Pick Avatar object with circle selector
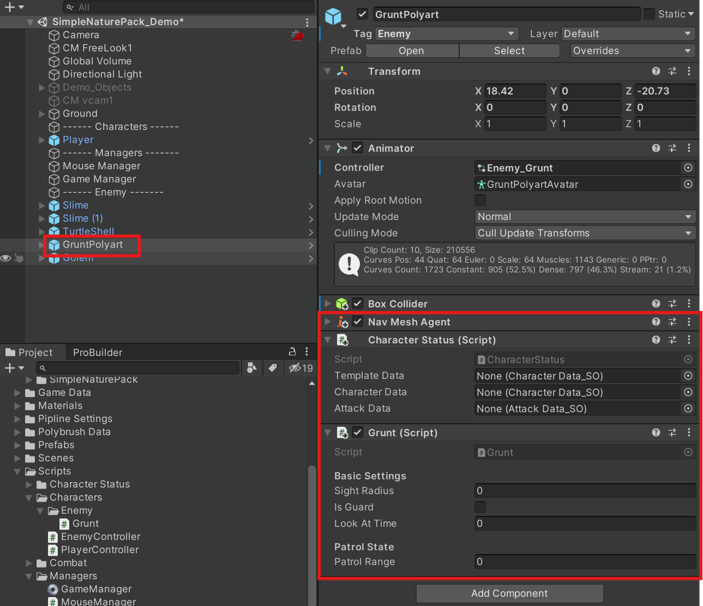The width and height of the screenshot is (703, 606). 688,184
